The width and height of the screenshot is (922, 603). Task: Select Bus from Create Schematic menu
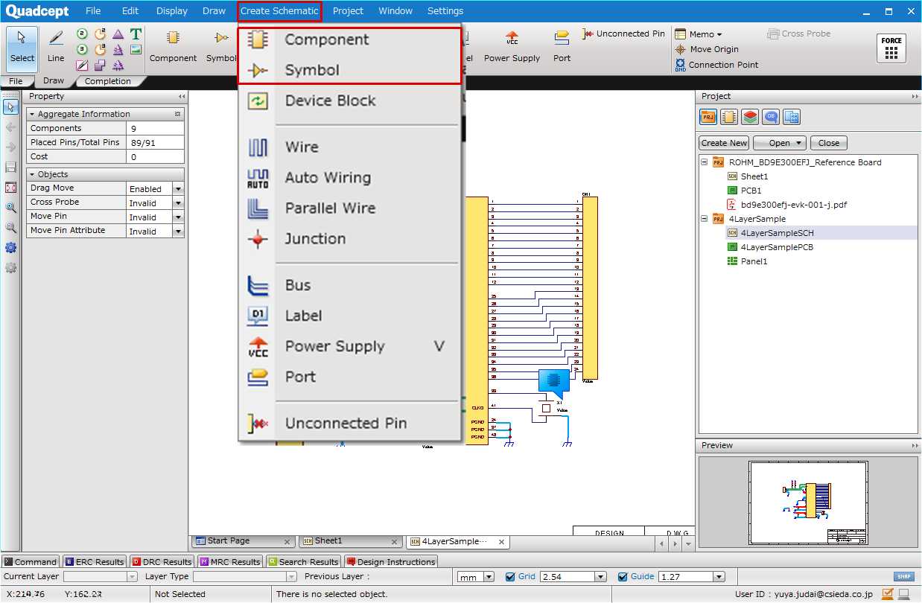pyautogui.click(x=298, y=286)
